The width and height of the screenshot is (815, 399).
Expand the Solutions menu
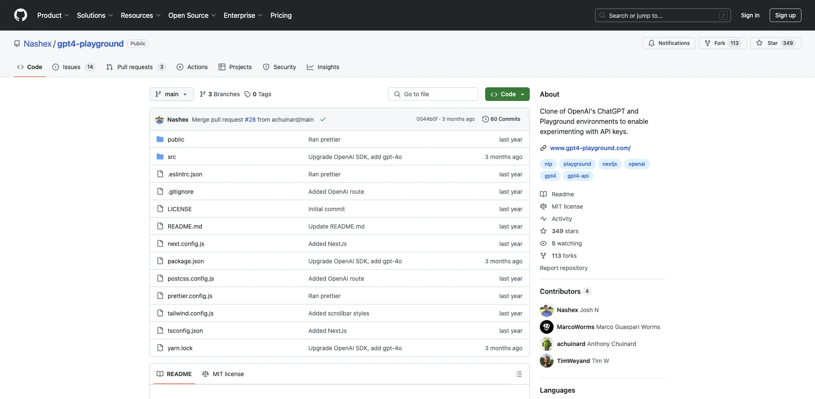(x=95, y=15)
